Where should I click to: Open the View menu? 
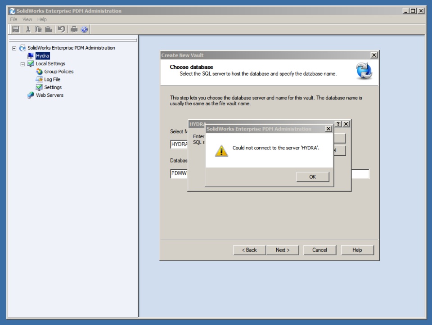click(27, 19)
